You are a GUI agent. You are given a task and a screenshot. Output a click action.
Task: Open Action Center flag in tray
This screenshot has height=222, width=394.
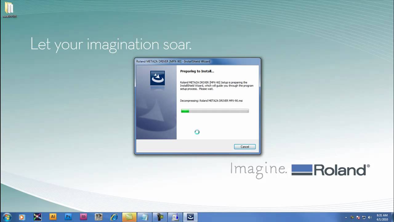click(x=358, y=217)
